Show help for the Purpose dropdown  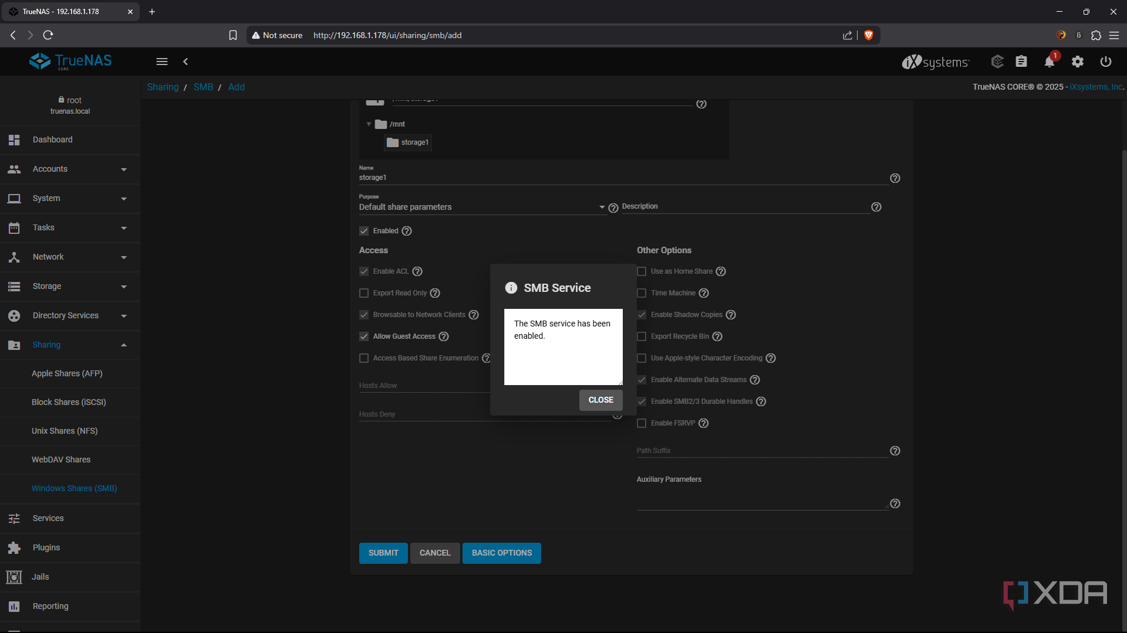(x=613, y=208)
